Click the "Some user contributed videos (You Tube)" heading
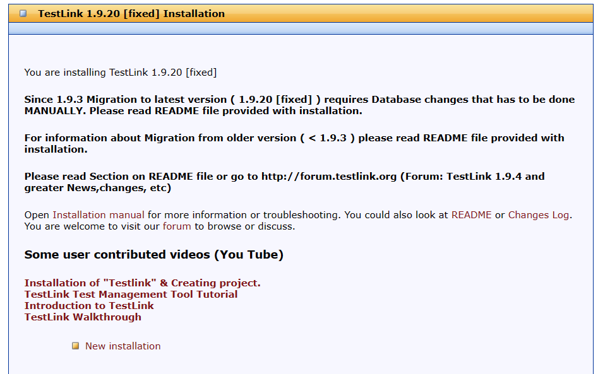The image size is (598, 374). 153,254
